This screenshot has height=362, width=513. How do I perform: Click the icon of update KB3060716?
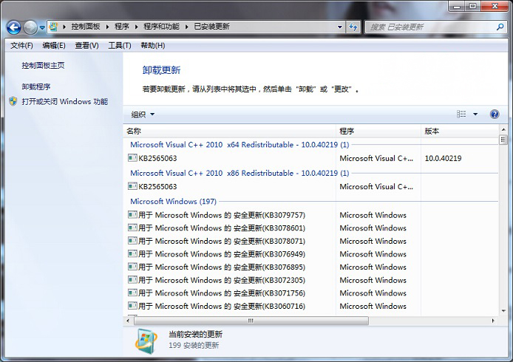click(x=132, y=306)
